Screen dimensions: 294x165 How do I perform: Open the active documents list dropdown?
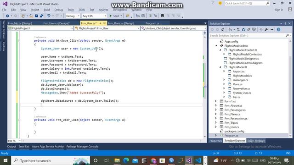point(205,23)
